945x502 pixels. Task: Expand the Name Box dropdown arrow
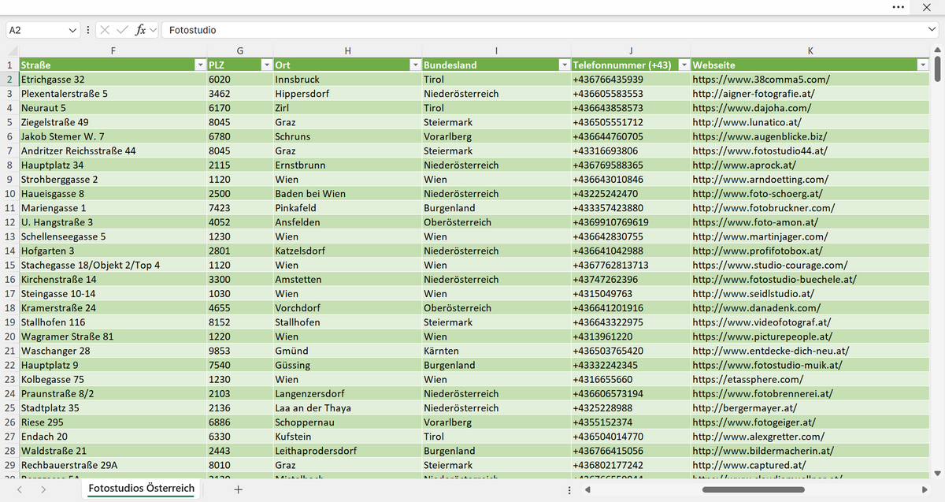(x=74, y=30)
